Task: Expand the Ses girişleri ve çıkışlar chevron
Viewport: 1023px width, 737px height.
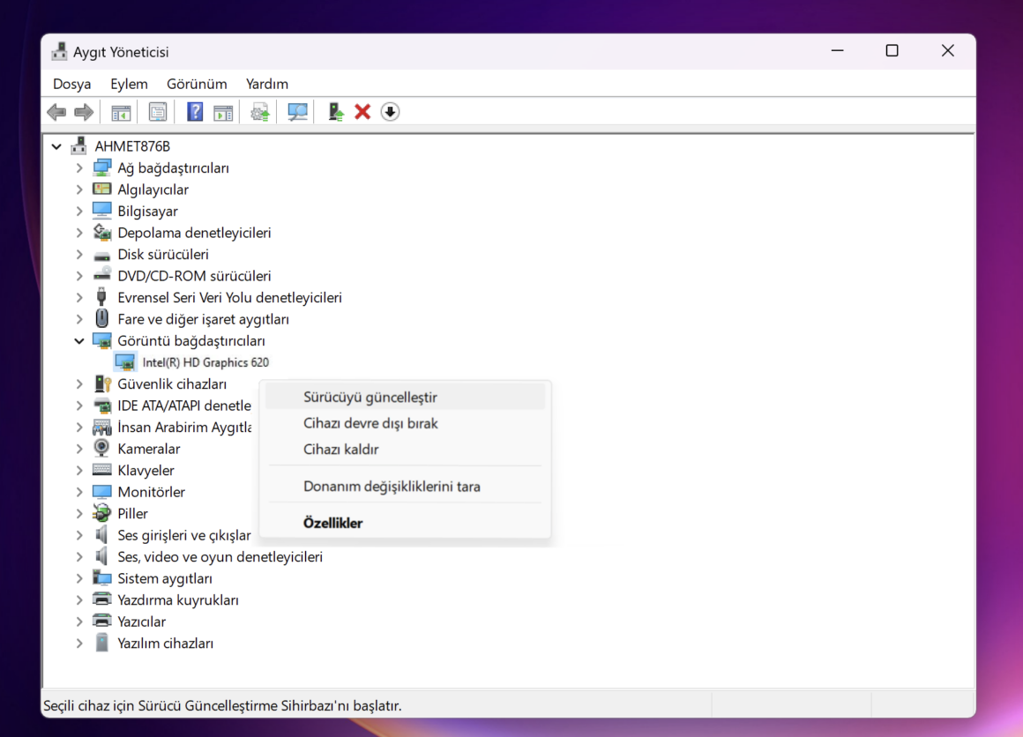Action: (79, 535)
